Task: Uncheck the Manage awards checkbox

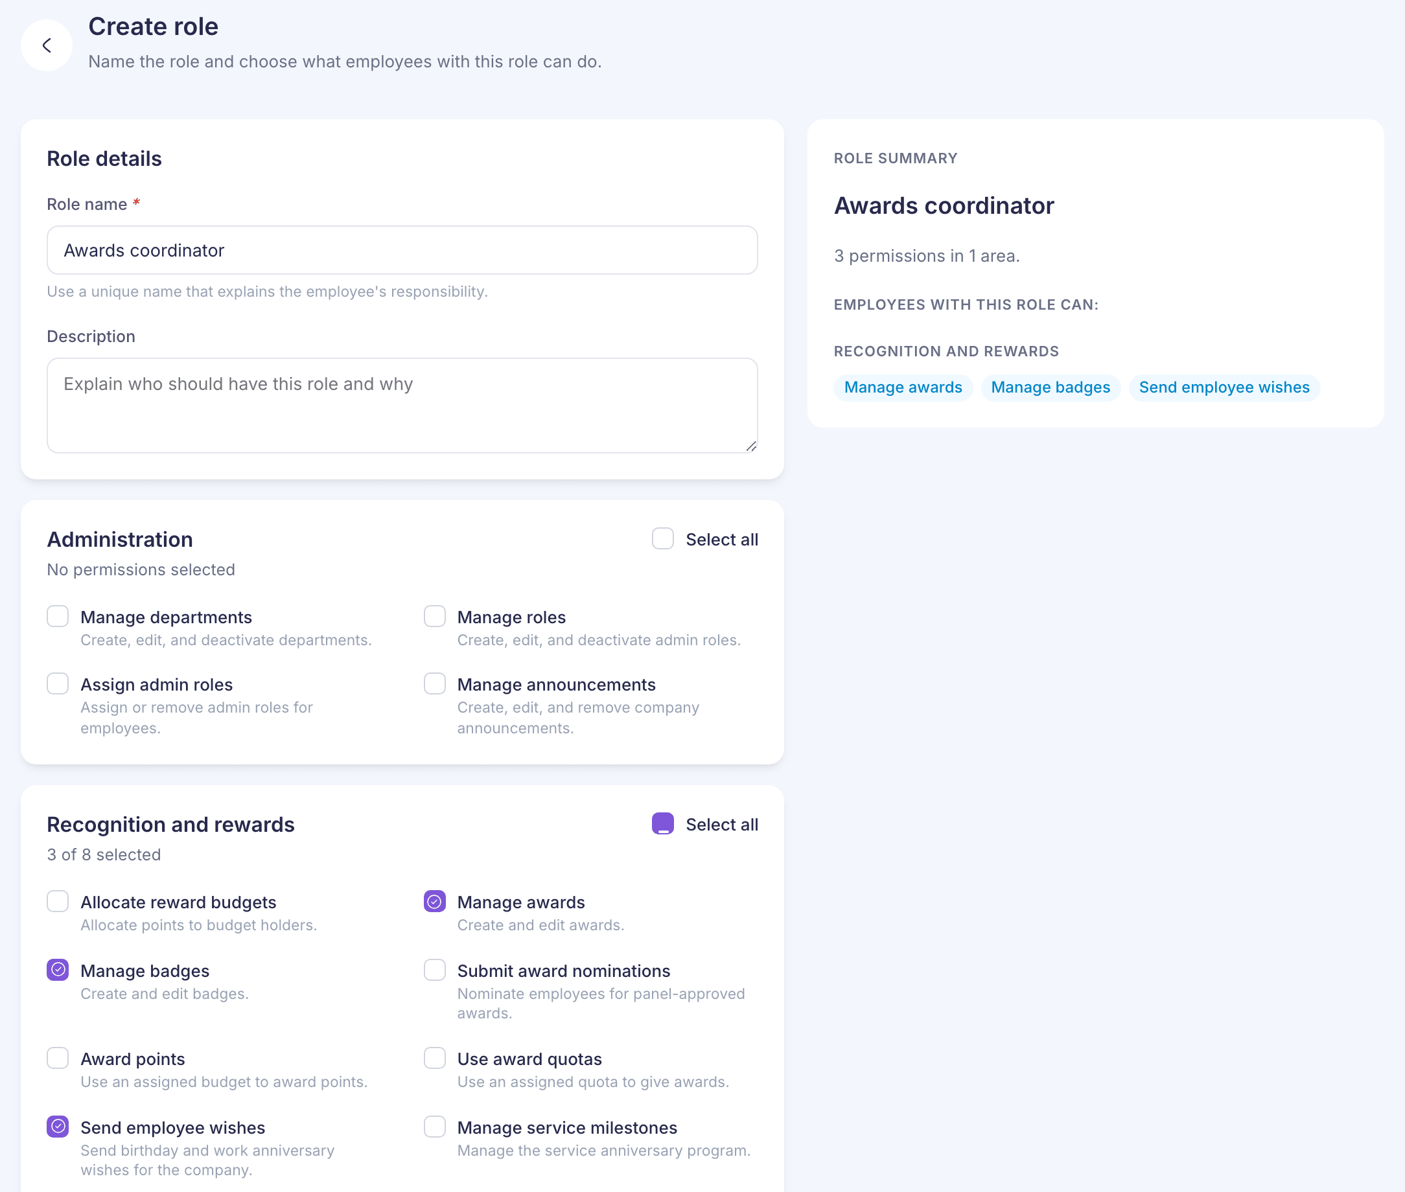Action: (435, 901)
